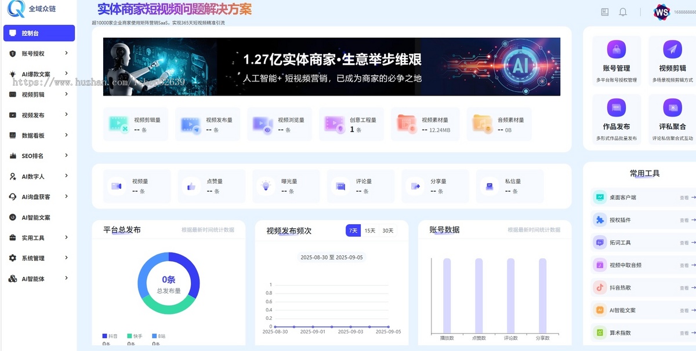Click the 分享数 bar in 账号数据
This screenshot has width=696, height=351.
click(542, 295)
